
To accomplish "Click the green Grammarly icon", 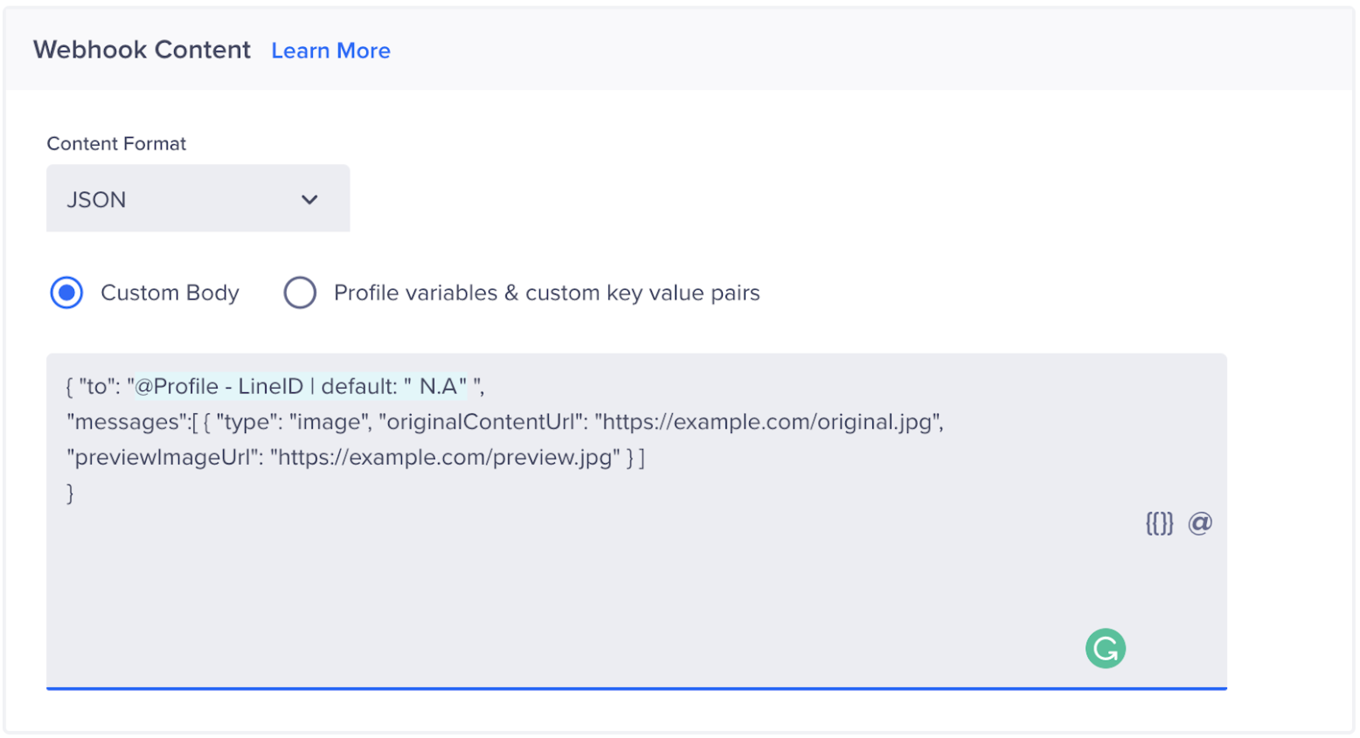I will [x=1105, y=648].
